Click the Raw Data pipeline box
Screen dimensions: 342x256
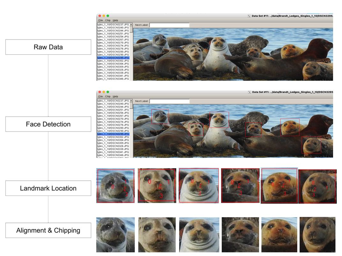click(48, 47)
